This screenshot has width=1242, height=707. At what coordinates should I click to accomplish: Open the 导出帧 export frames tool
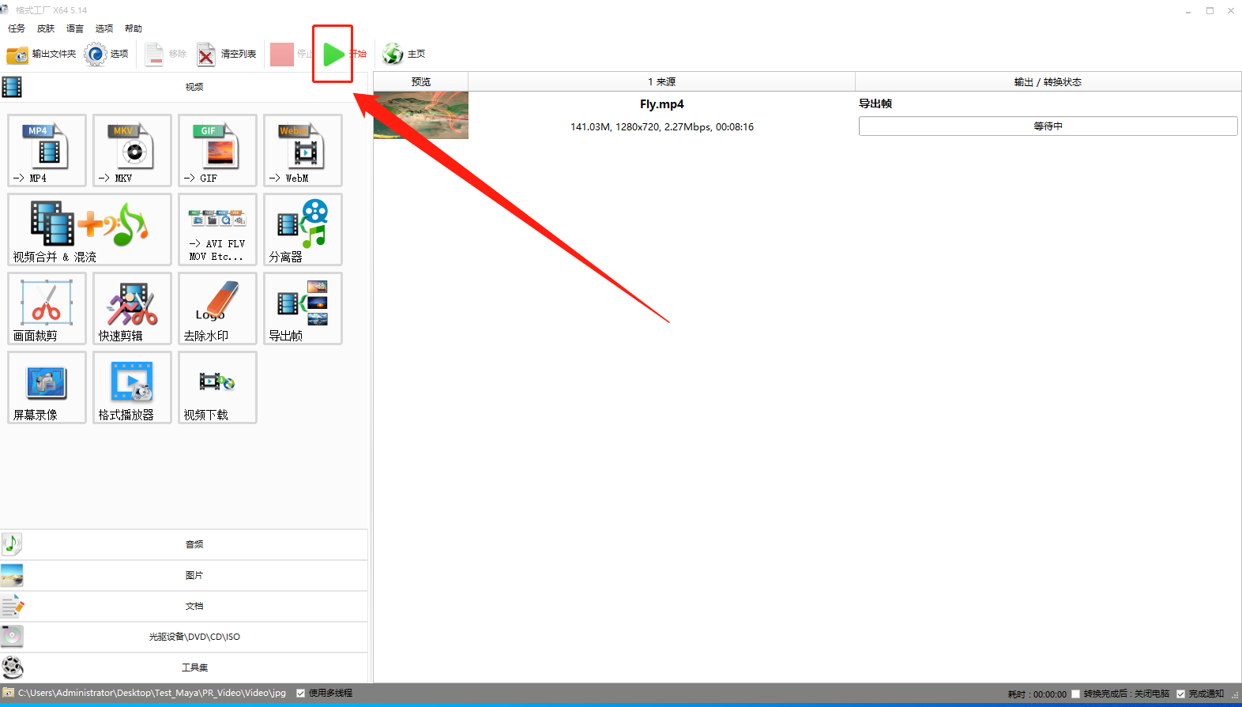coord(303,308)
